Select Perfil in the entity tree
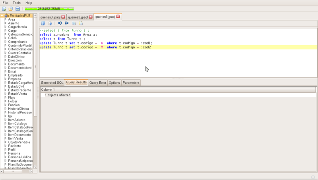This screenshot has width=318, height=180. pyautogui.click(x=12, y=149)
